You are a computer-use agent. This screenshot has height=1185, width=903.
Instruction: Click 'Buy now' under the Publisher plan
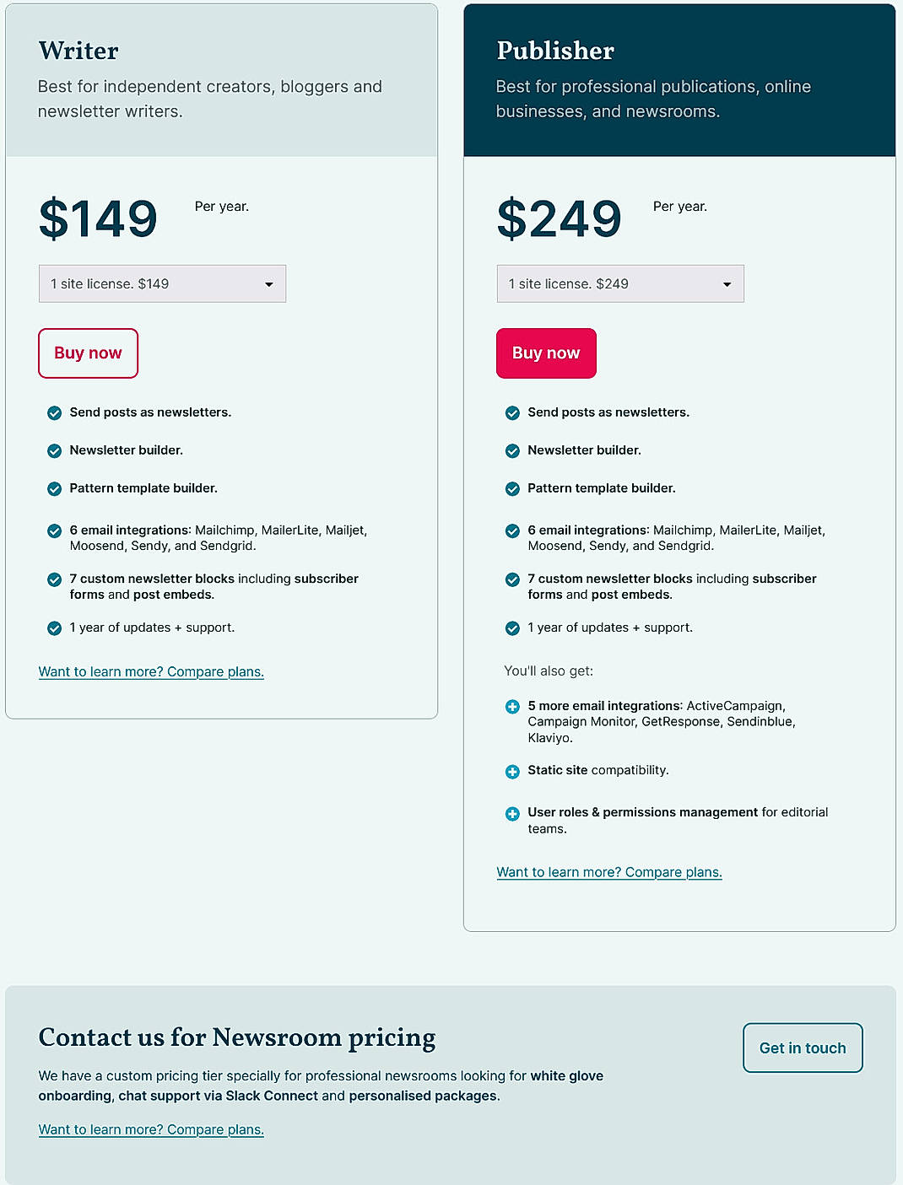coord(546,353)
